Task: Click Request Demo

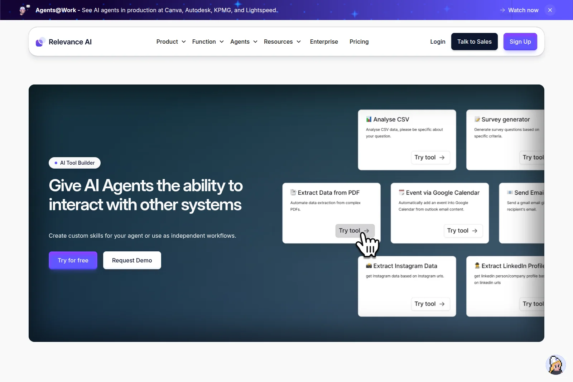Action: pyautogui.click(x=132, y=260)
